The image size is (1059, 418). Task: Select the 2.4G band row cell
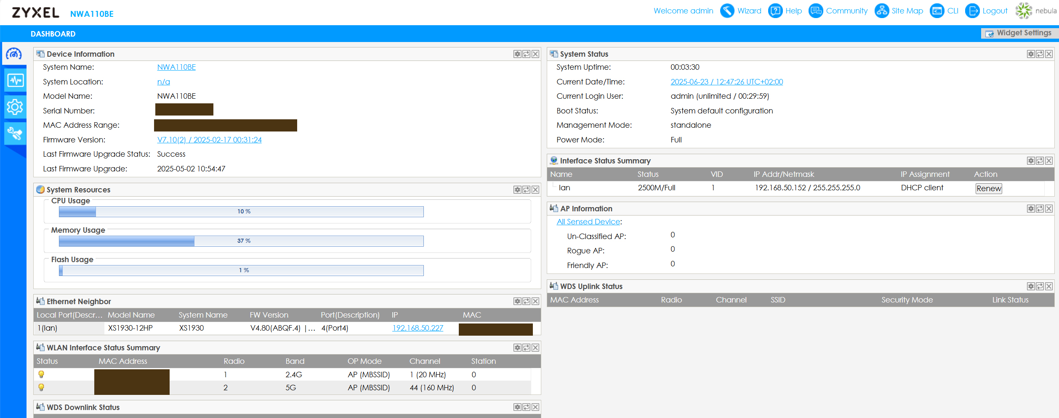click(x=294, y=375)
